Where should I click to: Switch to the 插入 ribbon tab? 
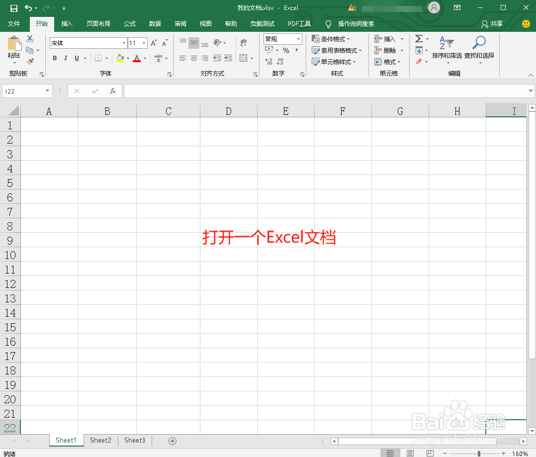pyautogui.click(x=67, y=23)
